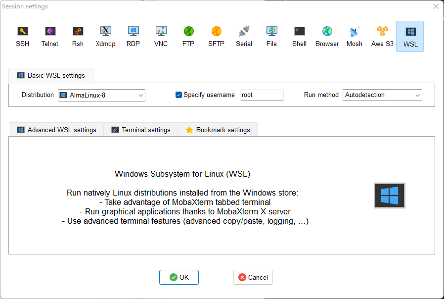
Task: Click the large Windows logo image
Action: (389, 195)
